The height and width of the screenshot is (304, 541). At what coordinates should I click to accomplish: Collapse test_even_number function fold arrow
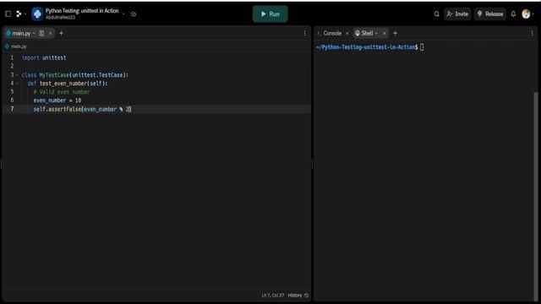pos(17,83)
